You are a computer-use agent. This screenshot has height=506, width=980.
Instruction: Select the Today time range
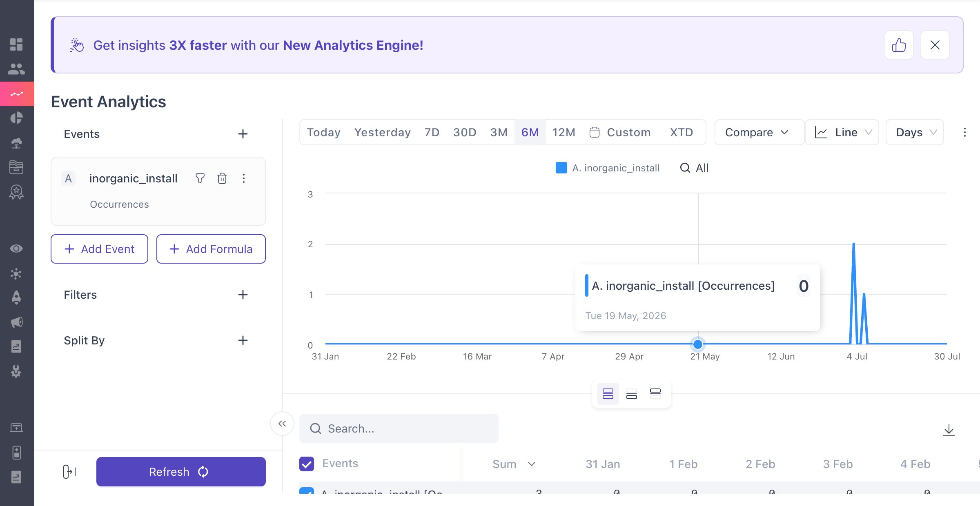[x=324, y=132]
